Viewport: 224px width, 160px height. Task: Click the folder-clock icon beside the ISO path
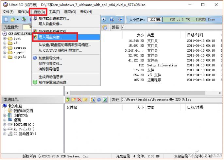[105, 27]
